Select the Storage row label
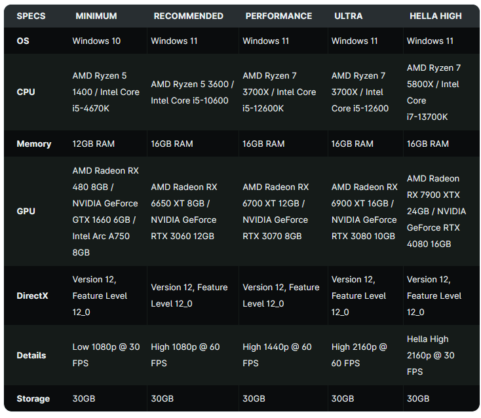Screen dimensions: 481x418 tap(33, 399)
